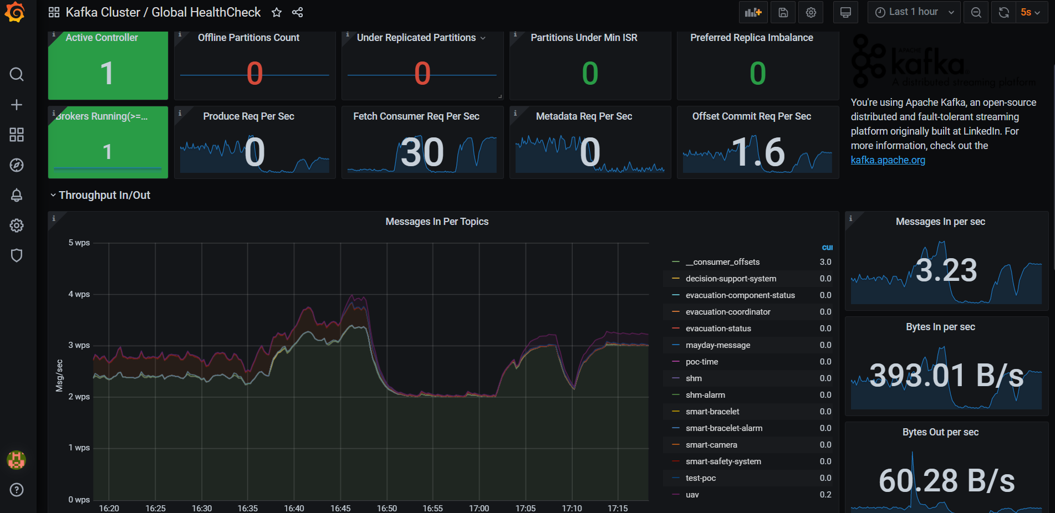Image resolution: width=1055 pixels, height=513 pixels.
Task: Share the dashboard using share icon
Action: [298, 12]
